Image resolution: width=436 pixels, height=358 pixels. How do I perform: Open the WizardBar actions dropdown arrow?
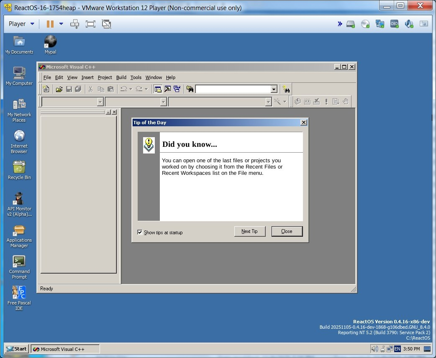click(x=284, y=101)
